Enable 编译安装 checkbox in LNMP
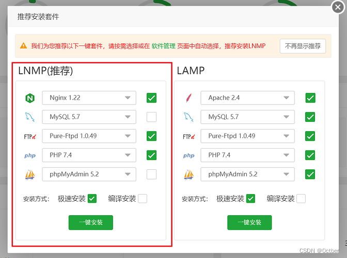Screen dimensions: 347x258 coord(143,199)
